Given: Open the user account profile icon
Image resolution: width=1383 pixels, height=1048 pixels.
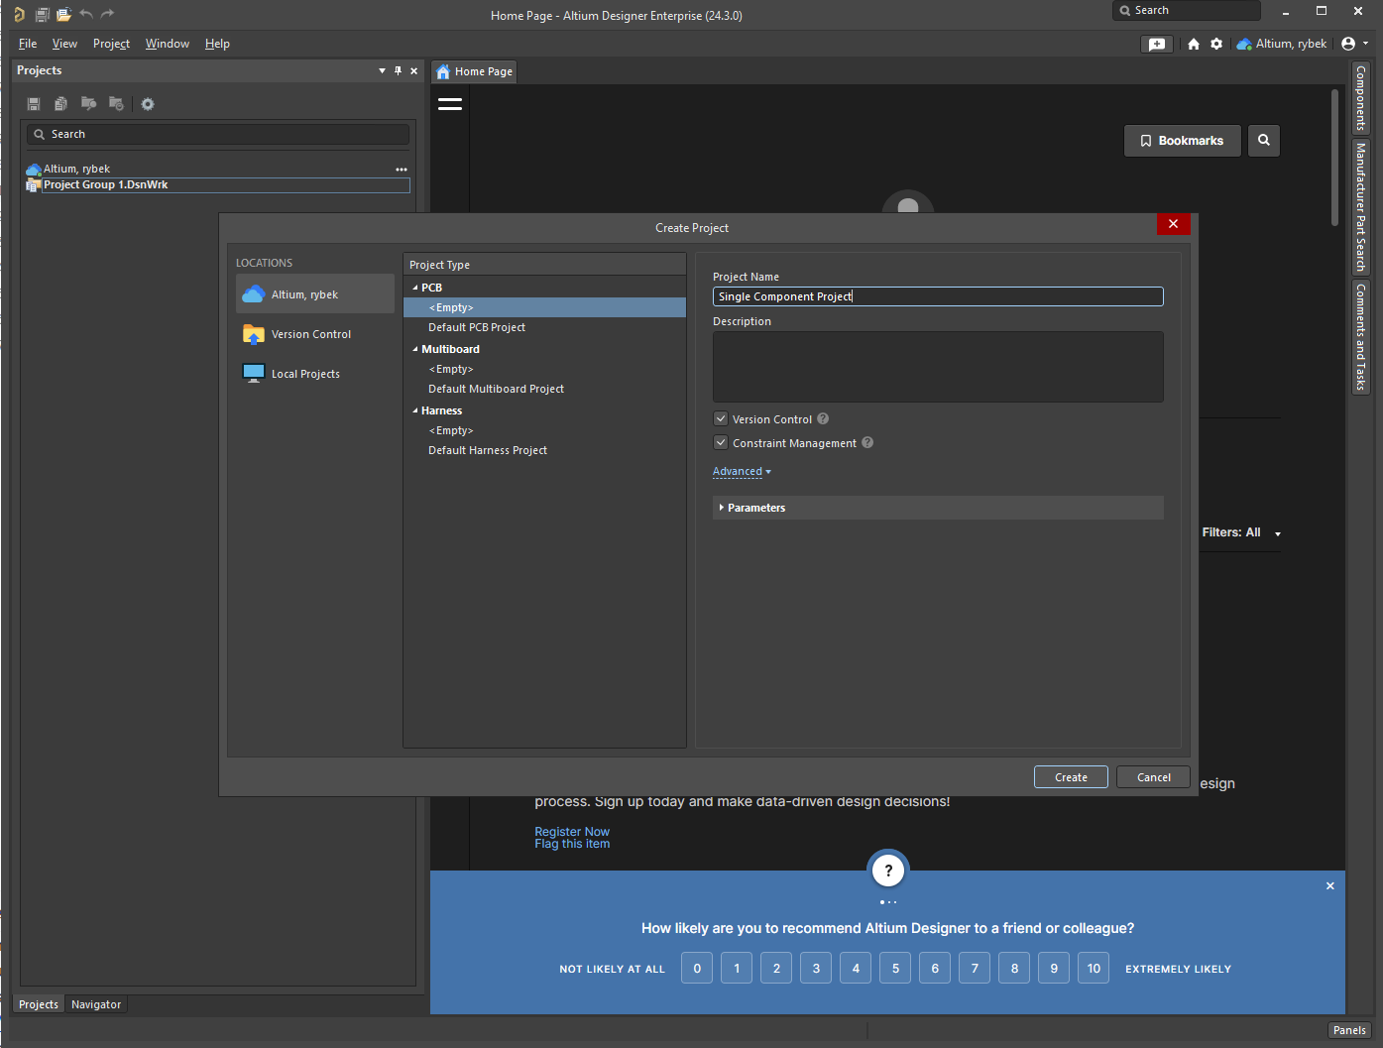Looking at the screenshot, I should 1348,44.
